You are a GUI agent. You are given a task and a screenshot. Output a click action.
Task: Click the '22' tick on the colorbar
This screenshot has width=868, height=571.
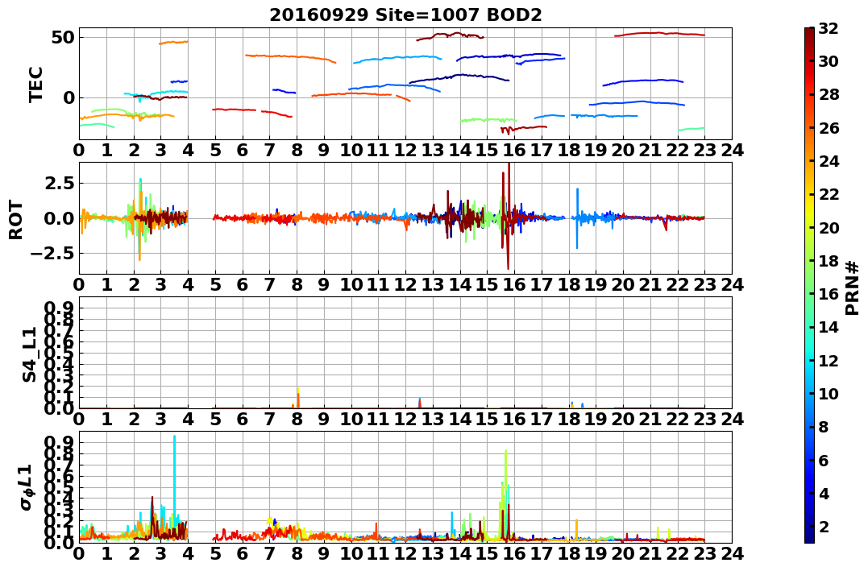point(829,194)
